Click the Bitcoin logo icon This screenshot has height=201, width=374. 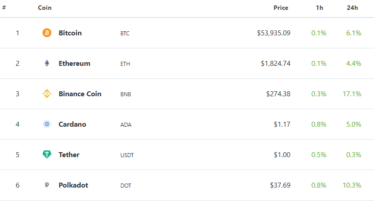pos(47,33)
